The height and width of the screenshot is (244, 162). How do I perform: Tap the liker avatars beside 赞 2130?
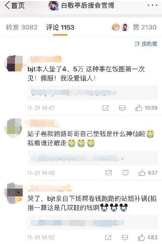[120, 28]
